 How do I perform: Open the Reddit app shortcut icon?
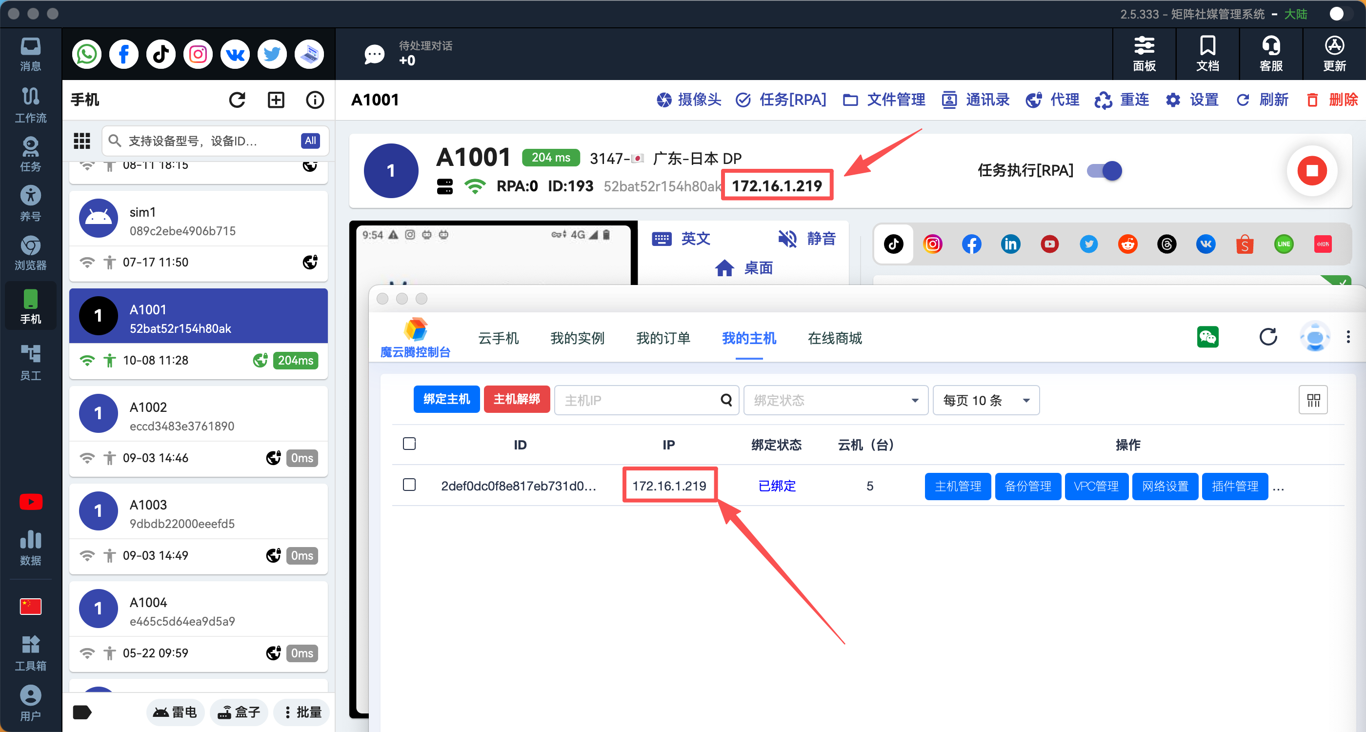[x=1127, y=244]
